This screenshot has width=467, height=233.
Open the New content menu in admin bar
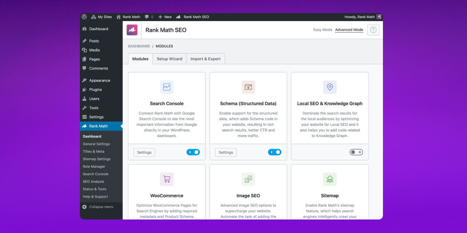coord(165,17)
